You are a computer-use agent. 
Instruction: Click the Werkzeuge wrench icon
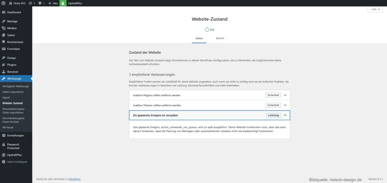(4, 79)
